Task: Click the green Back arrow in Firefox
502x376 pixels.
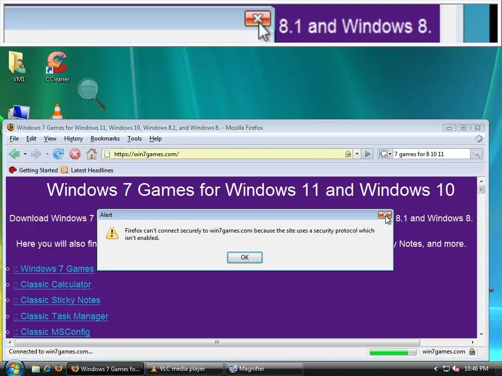Action: point(14,154)
